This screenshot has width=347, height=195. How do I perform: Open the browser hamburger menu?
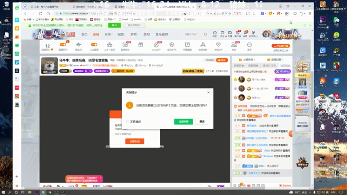click(x=310, y=13)
